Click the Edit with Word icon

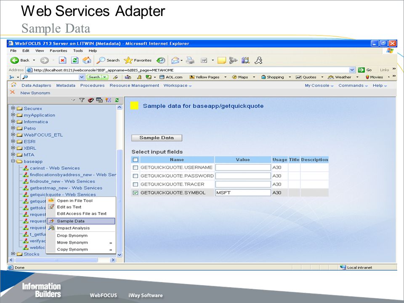point(204,60)
